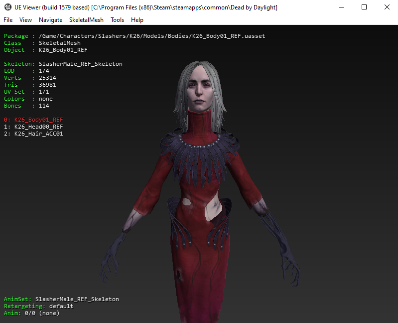
Task: Open the File menu
Action: point(8,20)
